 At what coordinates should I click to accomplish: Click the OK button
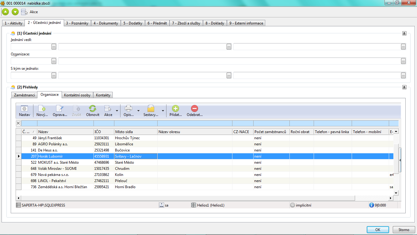(x=378, y=230)
